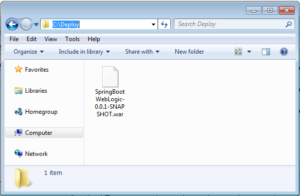Click the '1 item' status text
Image resolution: width=300 pixels, height=196 pixels.
tap(53, 172)
